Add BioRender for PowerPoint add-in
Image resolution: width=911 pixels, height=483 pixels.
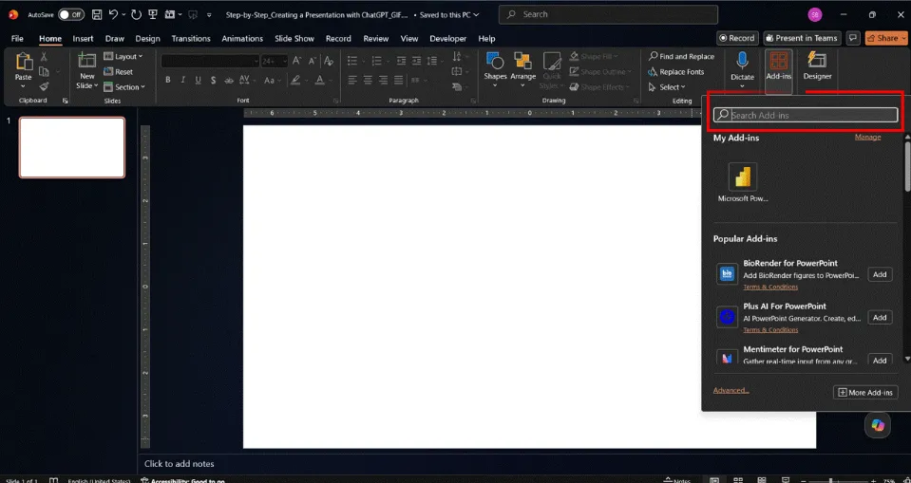880,274
